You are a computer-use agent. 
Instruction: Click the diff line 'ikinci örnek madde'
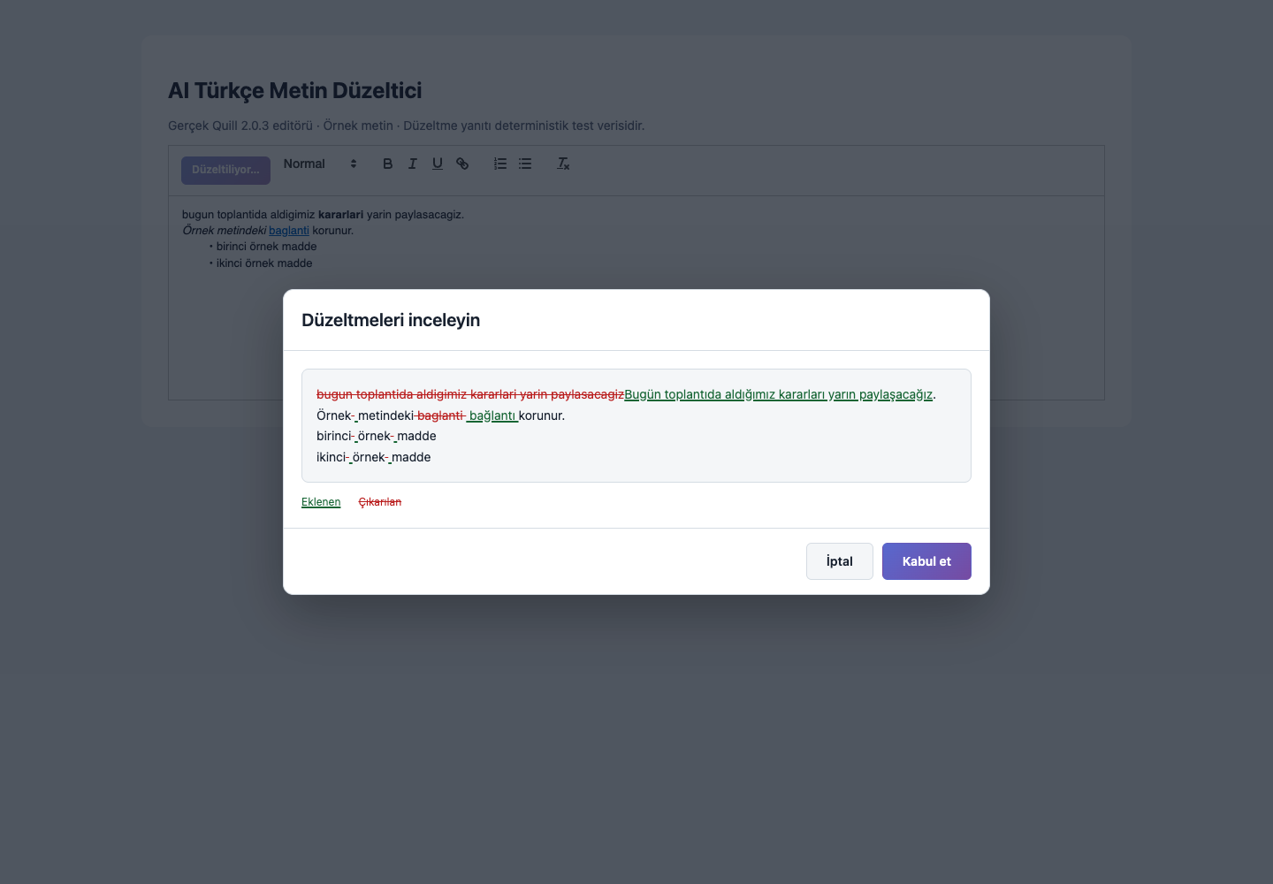(374, 457)
